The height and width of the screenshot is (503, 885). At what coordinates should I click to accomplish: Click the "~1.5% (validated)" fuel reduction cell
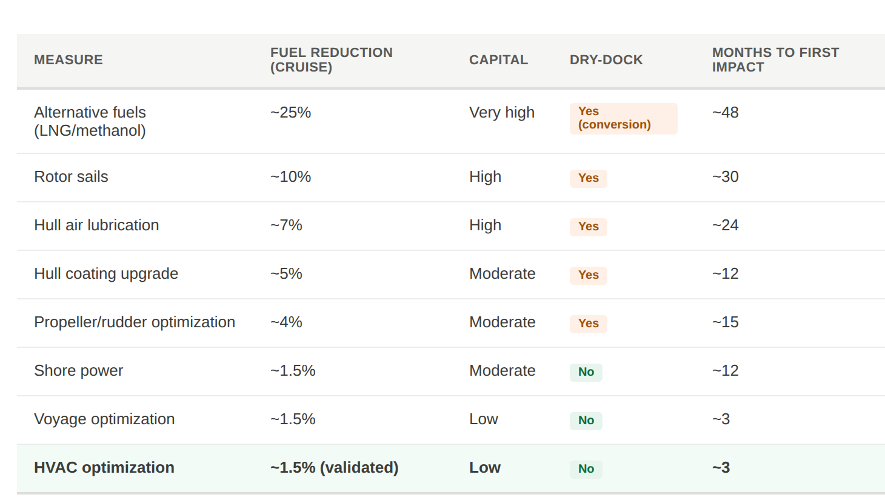coord(334,468)
